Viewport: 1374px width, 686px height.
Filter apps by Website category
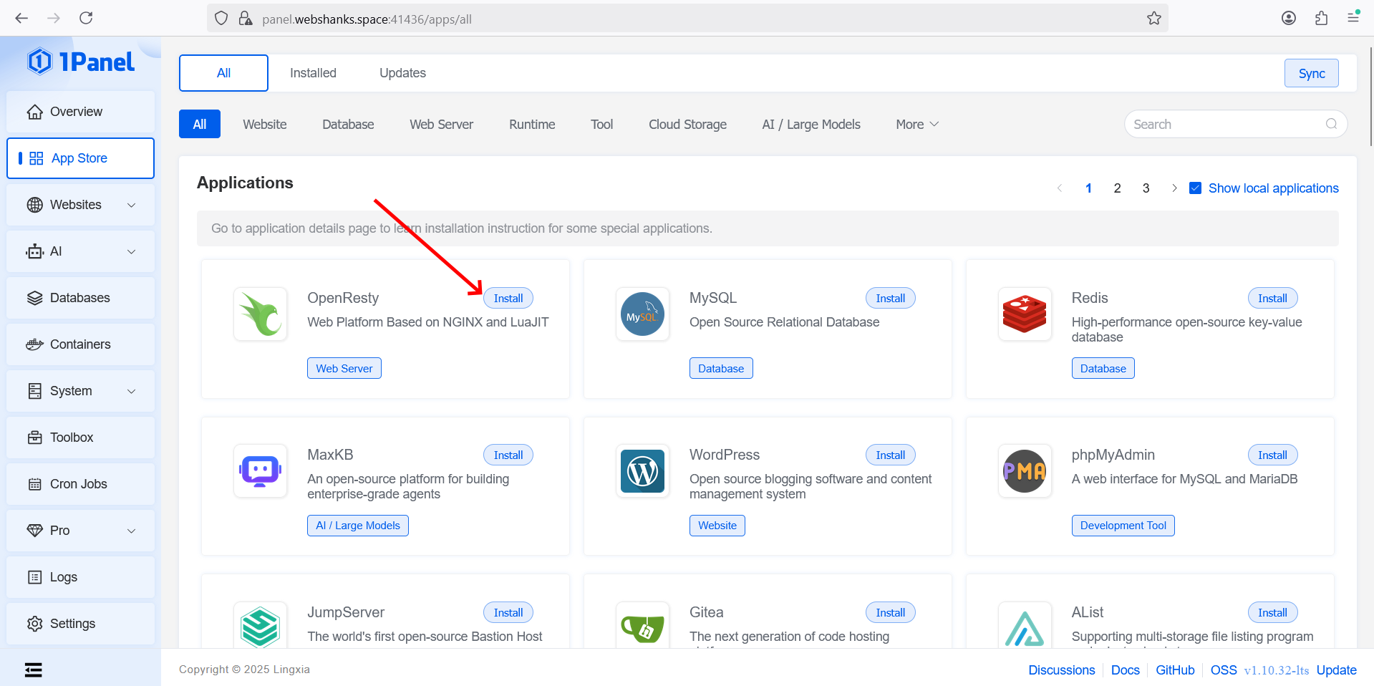point(264,125)
